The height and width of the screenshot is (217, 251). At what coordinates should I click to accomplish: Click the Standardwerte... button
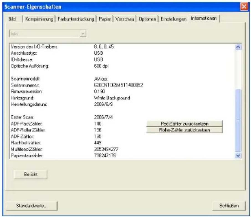[x=32, y=206]
